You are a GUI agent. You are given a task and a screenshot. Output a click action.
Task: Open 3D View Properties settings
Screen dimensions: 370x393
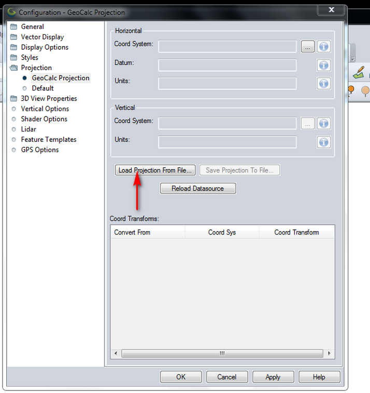pos(49,98)
